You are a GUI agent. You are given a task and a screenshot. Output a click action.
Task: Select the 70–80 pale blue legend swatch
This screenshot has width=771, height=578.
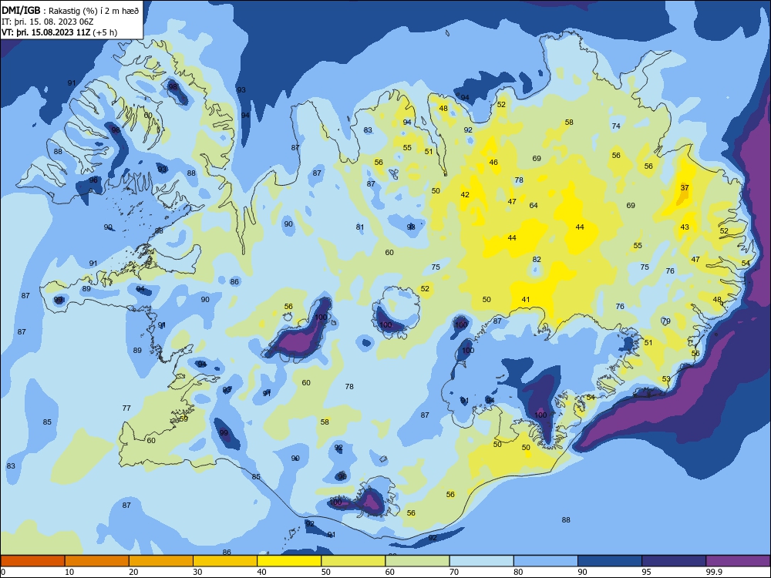point(481,561)
